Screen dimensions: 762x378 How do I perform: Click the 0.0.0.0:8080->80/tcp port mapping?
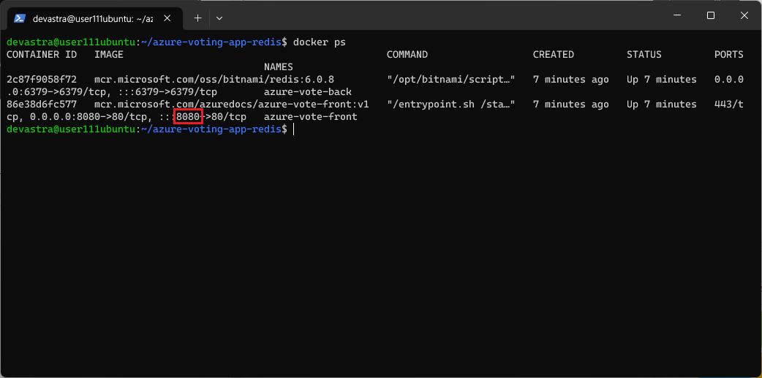(x=88, y=117)
